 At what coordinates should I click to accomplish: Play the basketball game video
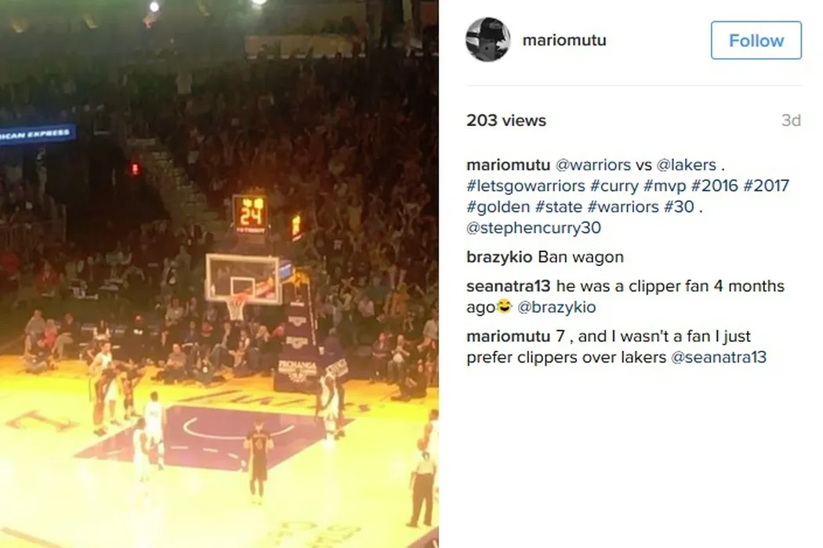point(219,274)
